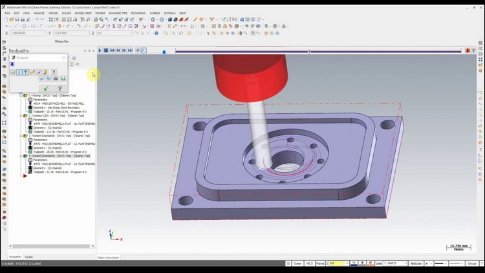Screen dimensions: 485x273
Task: Adjust the backplot run speed slider
Action: pyautogui.click(x=164, y=52)
